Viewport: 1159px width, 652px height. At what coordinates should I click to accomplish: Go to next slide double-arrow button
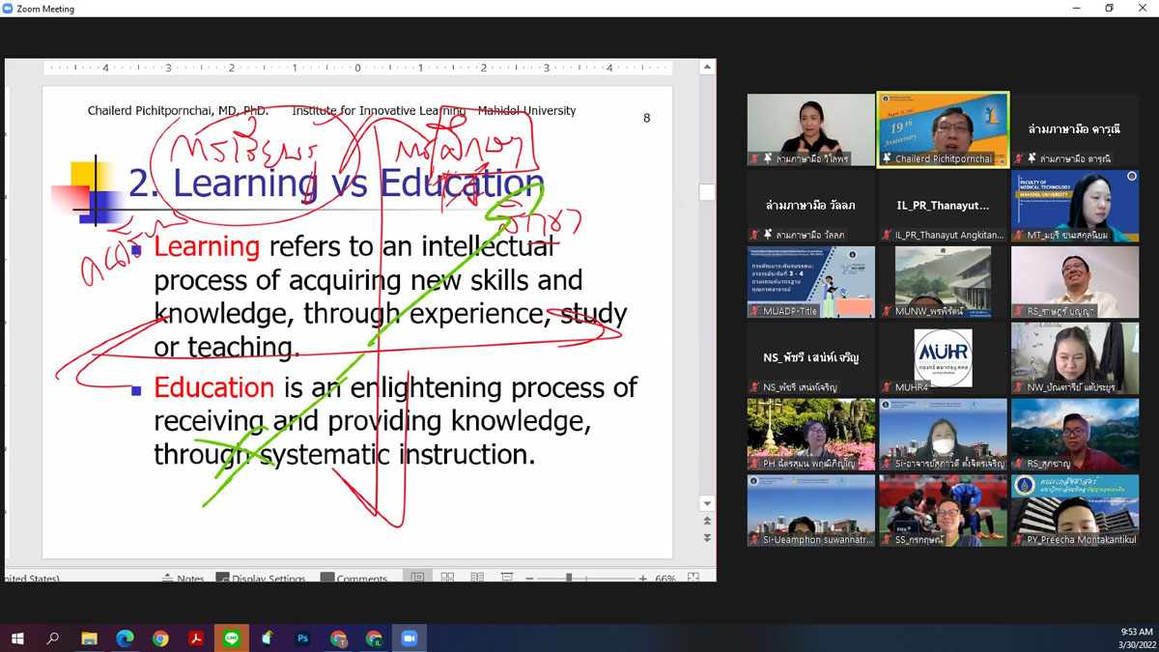[707, 538]
